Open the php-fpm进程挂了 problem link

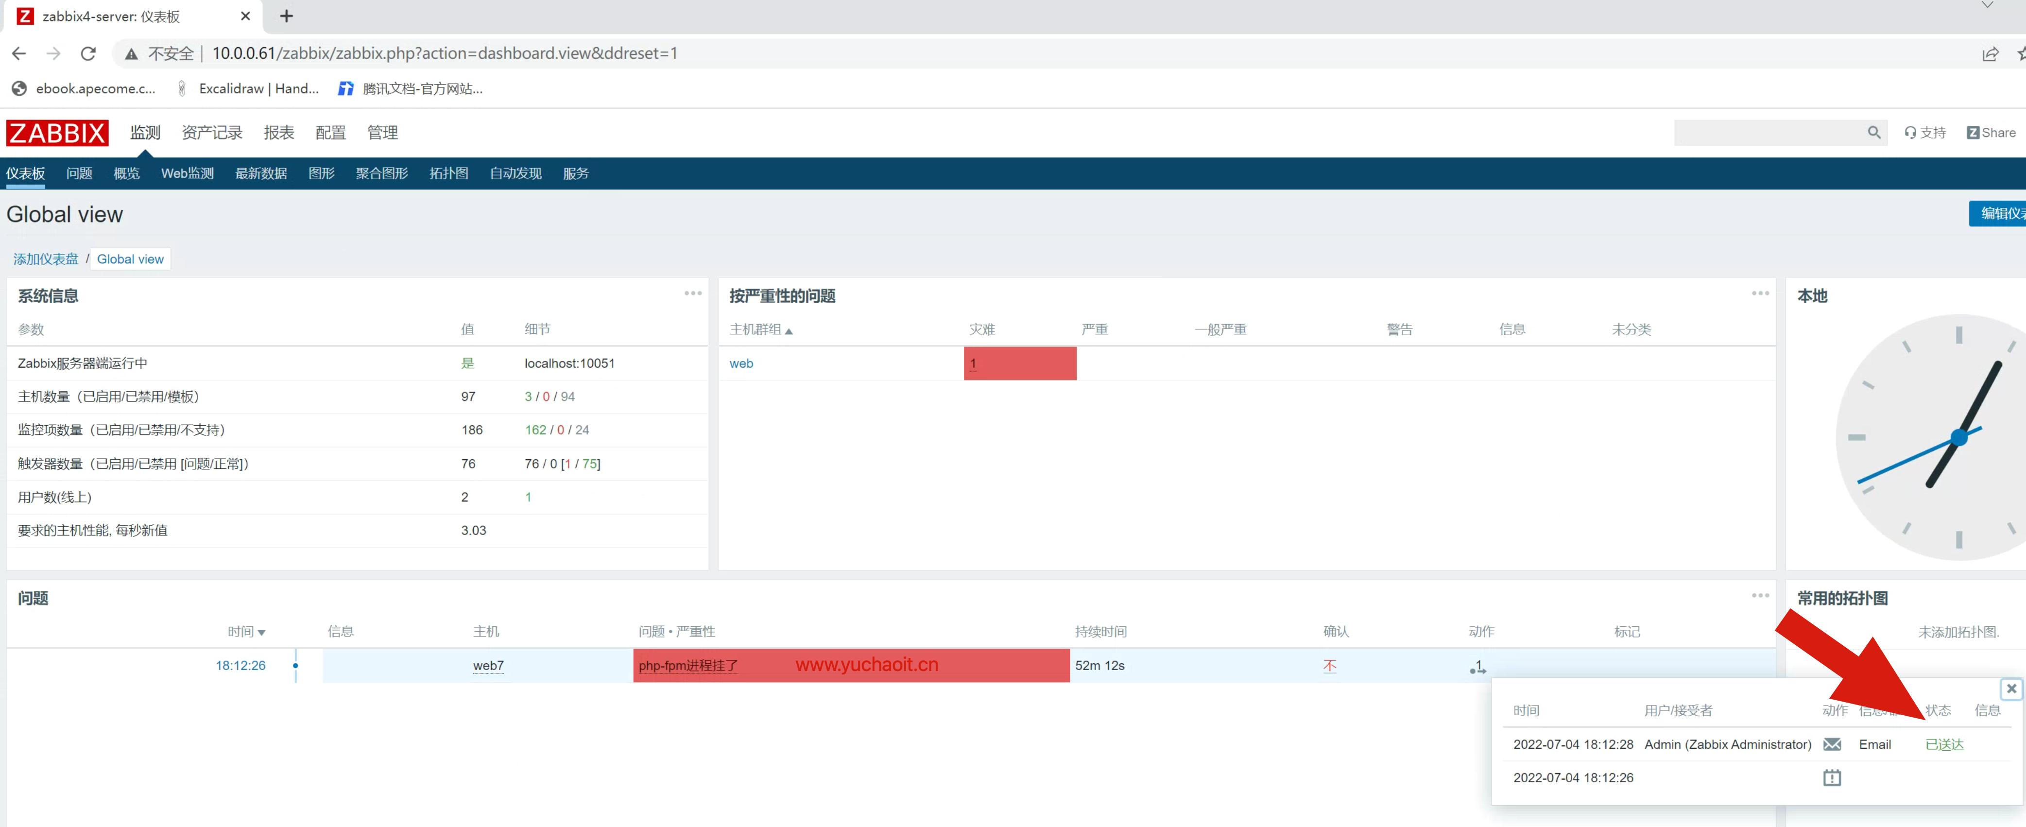[x=687, y=665]
